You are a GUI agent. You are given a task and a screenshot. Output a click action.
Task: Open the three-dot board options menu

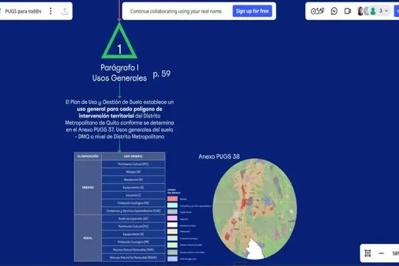pos(49,11)
